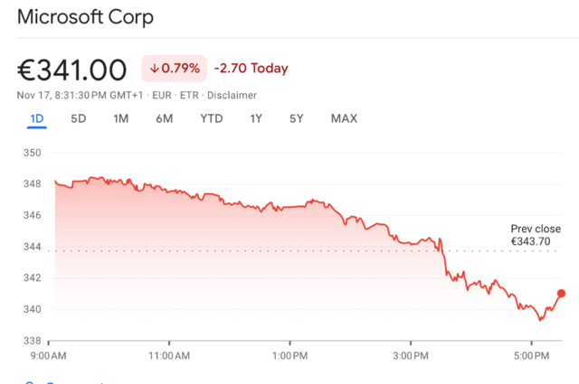Click the 5:00 PM axis label
The height and width of the screenshot is (384, 579).
click(531, 356)
